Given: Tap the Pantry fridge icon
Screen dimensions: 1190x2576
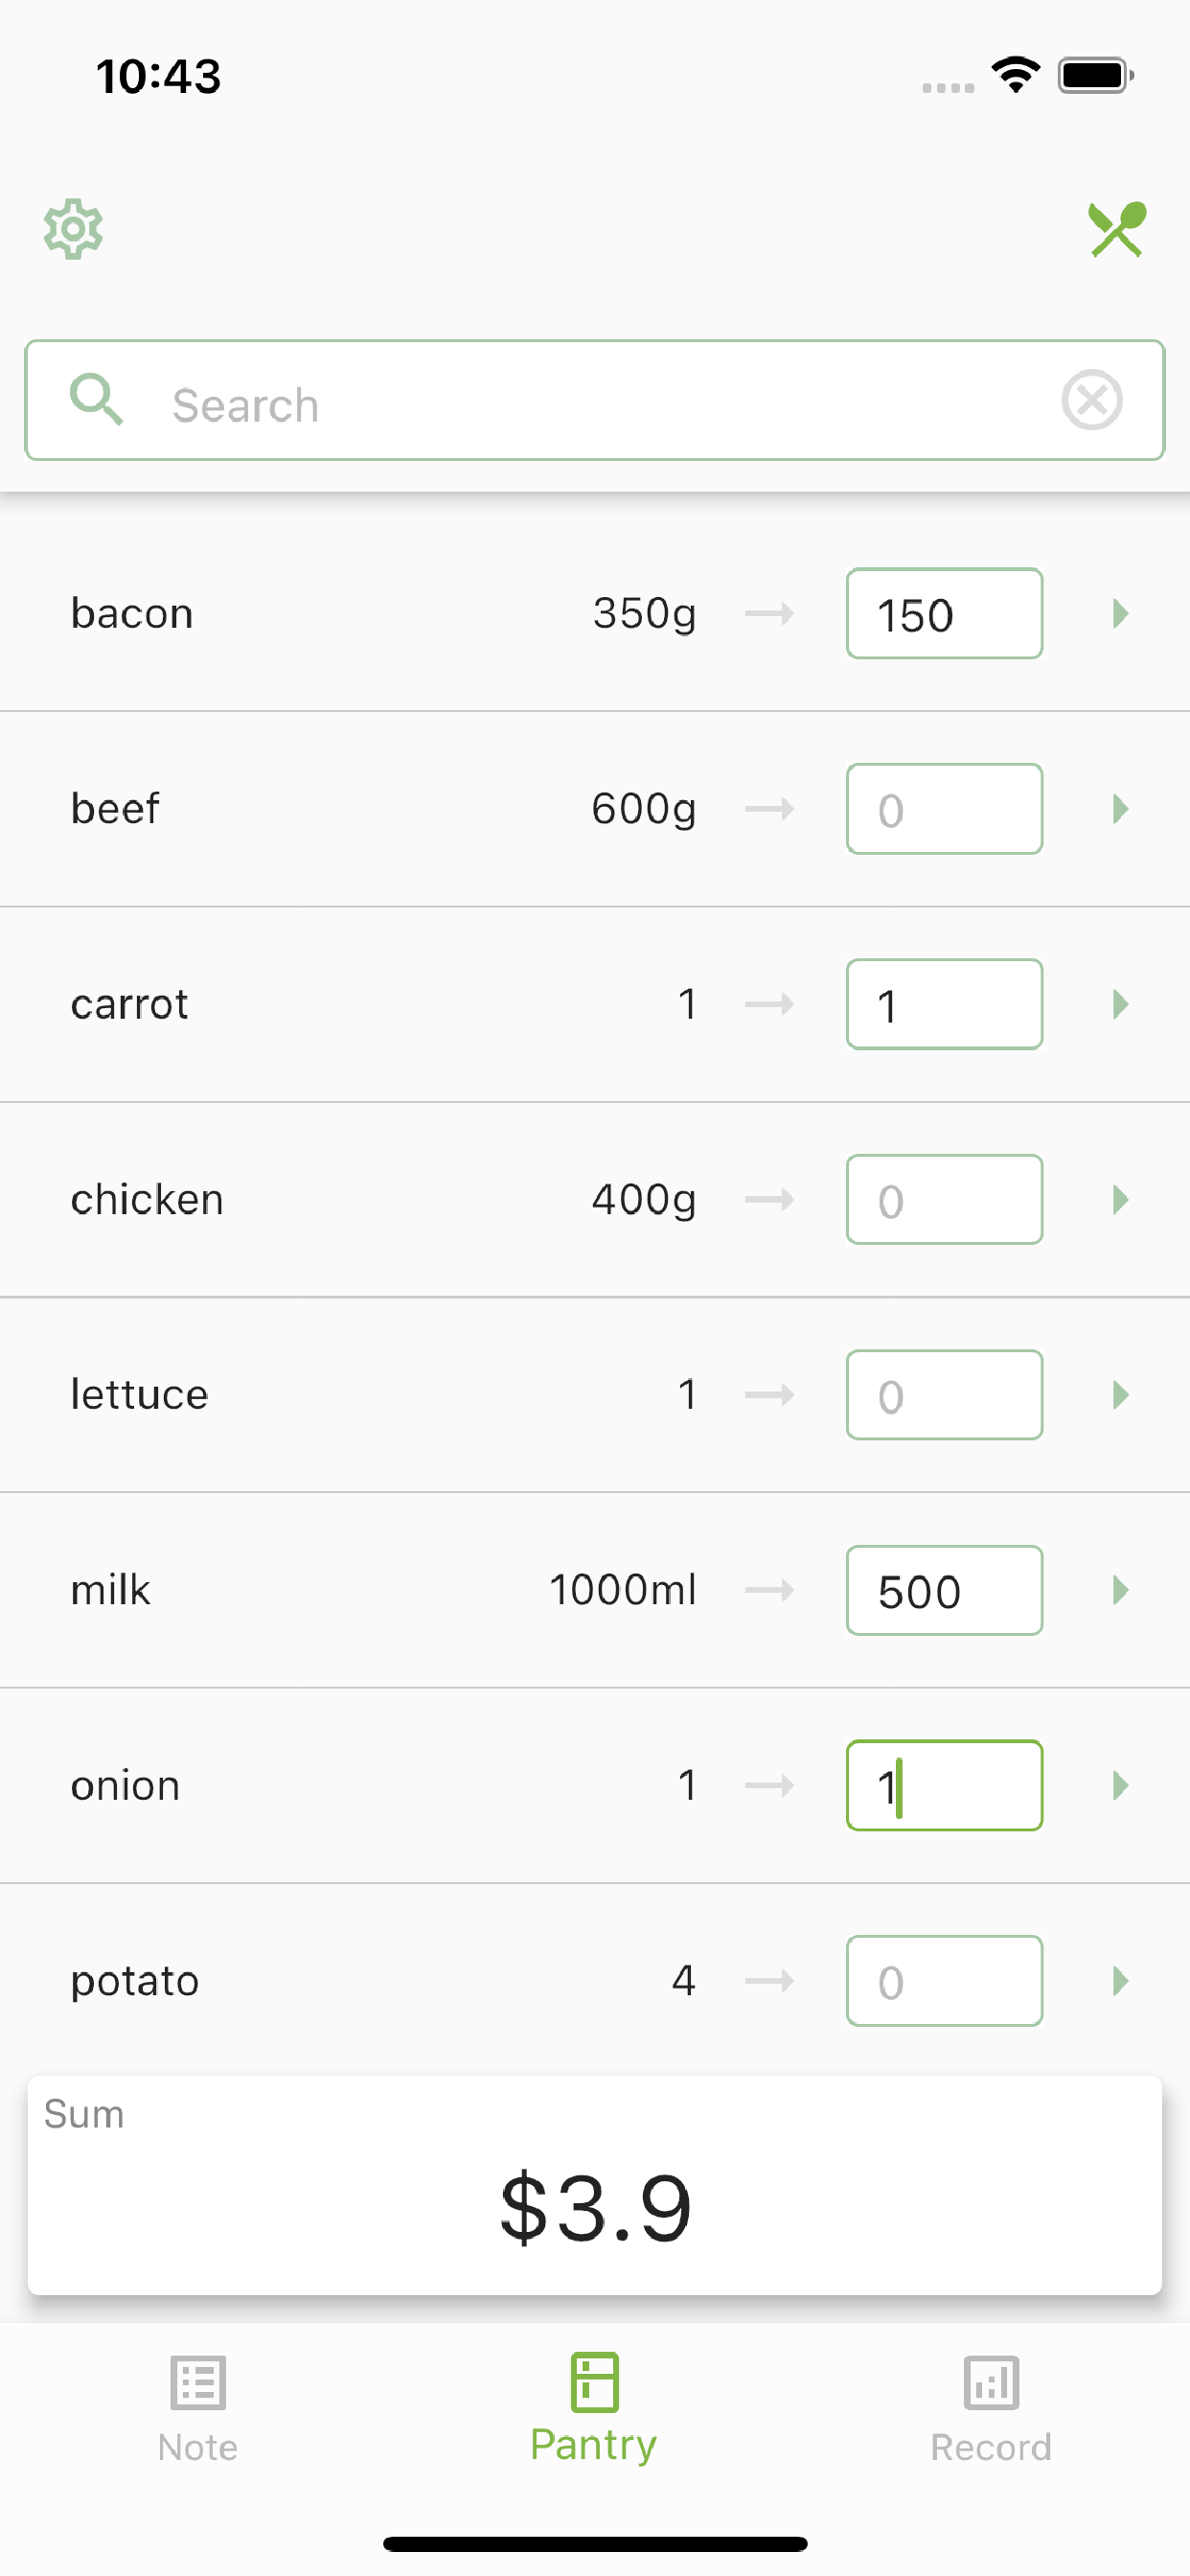Looking at the screenshot, I should 595,2381.
